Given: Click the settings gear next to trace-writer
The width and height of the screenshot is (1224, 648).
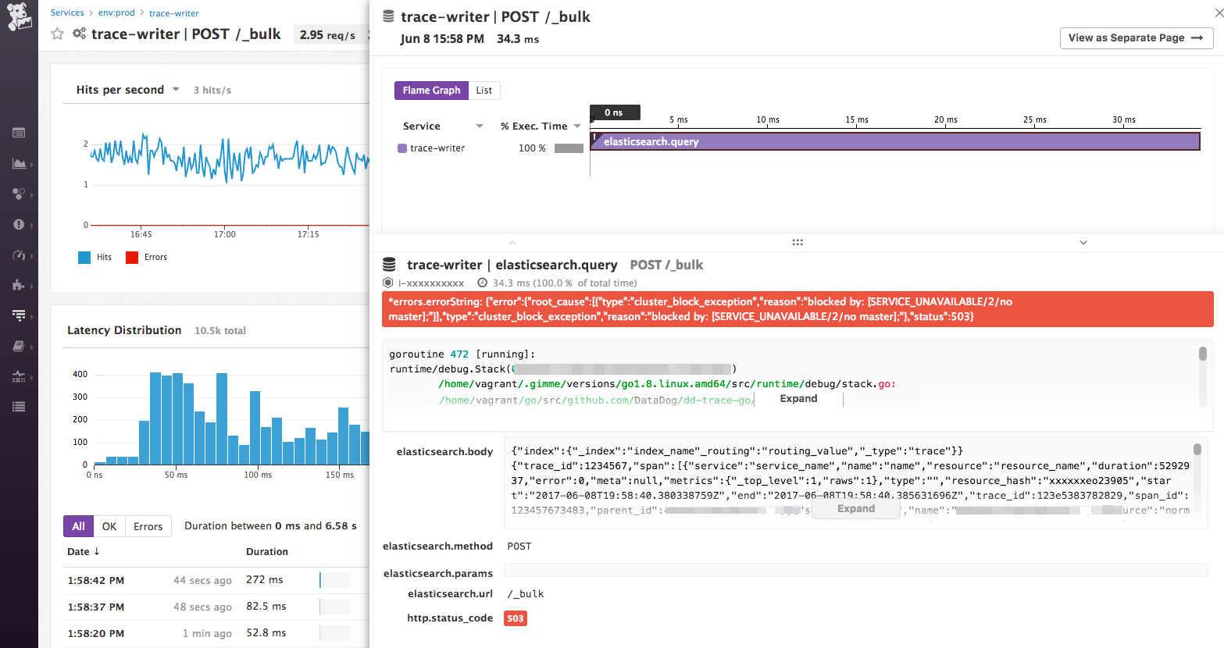Looking at the screenshot, I should [x=78, y=34].
